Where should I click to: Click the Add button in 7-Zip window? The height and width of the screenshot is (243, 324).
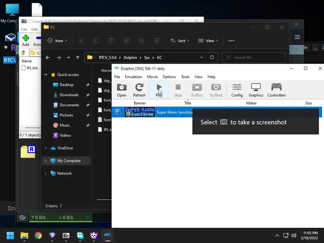(x=26, y=40)
